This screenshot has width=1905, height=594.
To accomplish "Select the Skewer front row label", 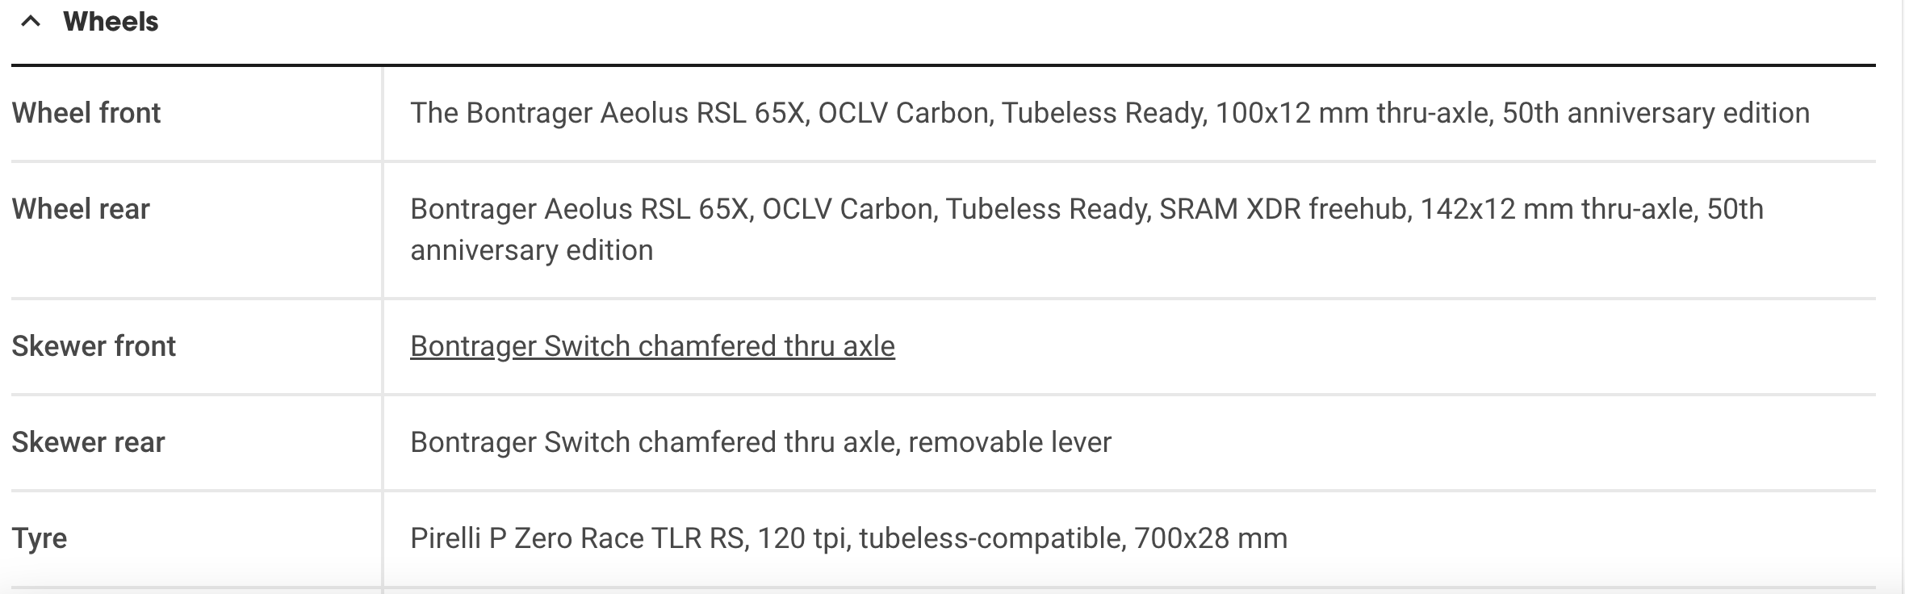I will coord(94,346).
